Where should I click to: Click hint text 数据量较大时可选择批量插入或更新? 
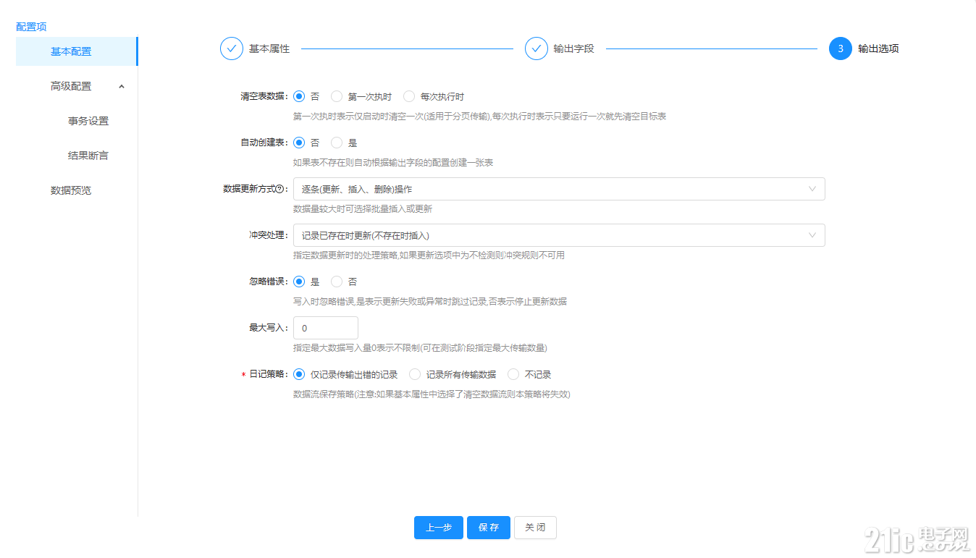pyautogui.click(x=363, y=209)
